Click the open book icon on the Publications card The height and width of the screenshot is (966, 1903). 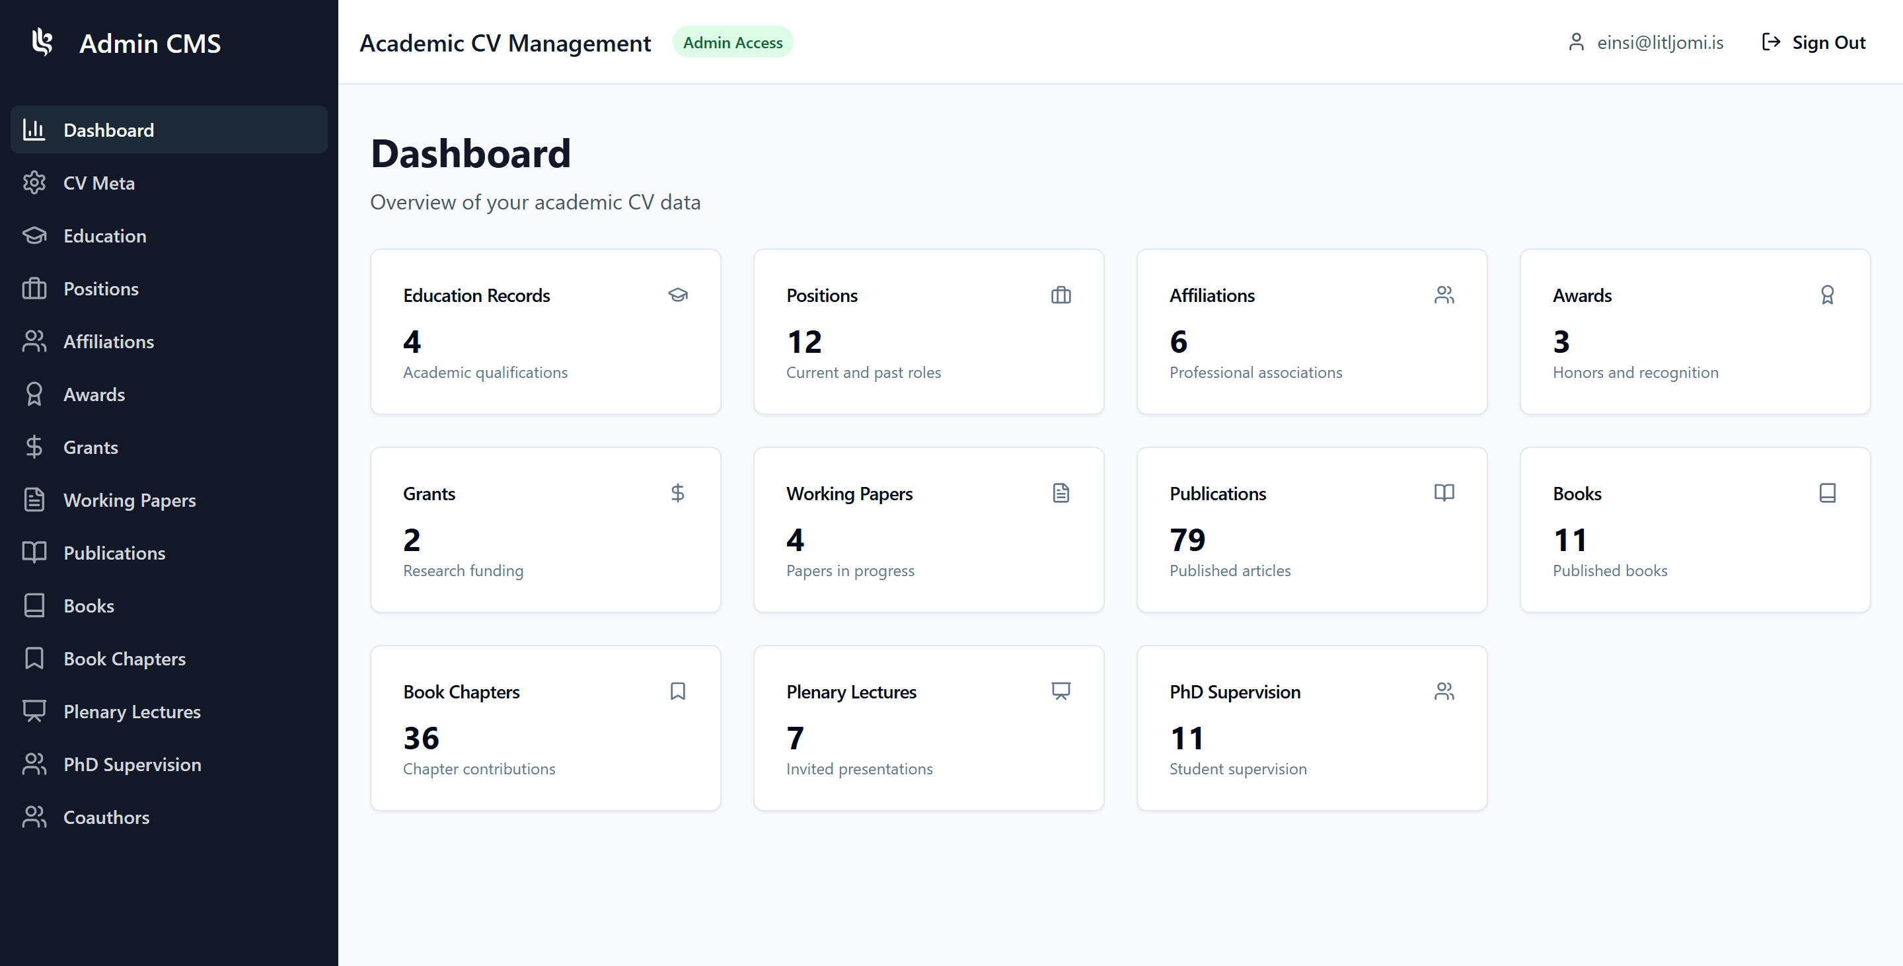tap(1444, 493)
